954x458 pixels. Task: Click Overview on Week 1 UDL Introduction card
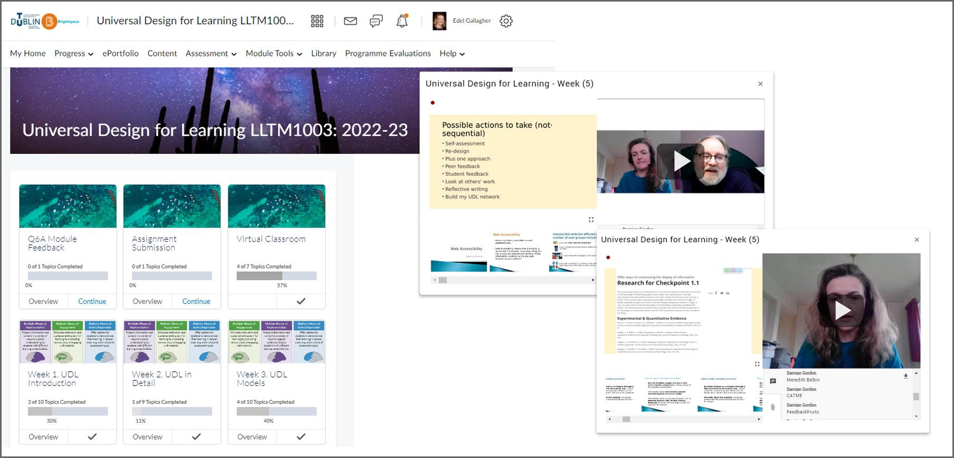click(43, 436)
